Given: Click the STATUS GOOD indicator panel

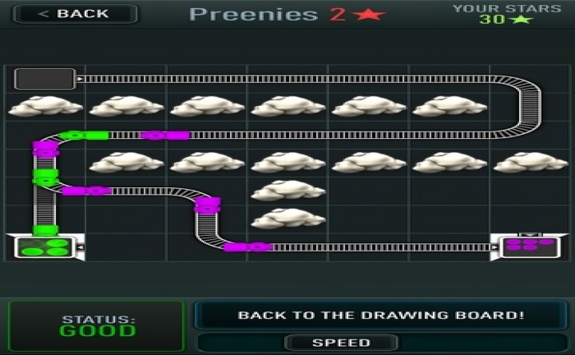Looking at the screenshot, I should 96,325.
